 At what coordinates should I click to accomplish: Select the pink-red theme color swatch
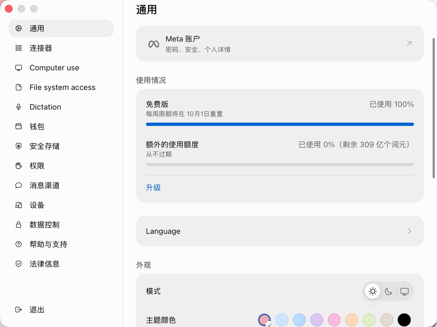click(264, 320)
